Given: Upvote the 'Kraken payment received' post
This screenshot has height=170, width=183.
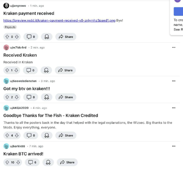Looking at the screenshot, I should pos(7,37).
